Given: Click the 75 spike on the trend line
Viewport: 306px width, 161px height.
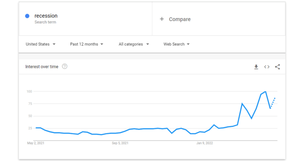Looking at the screenshot, I should click(242, 103).
